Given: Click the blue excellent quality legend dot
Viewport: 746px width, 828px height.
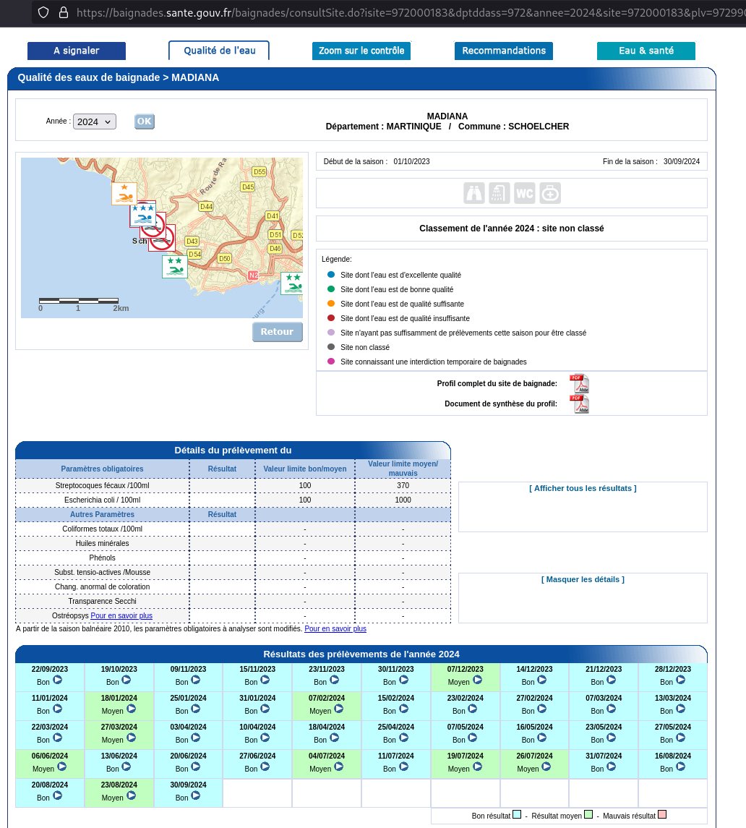Looking at the screenshot, I should click(331, 275).
